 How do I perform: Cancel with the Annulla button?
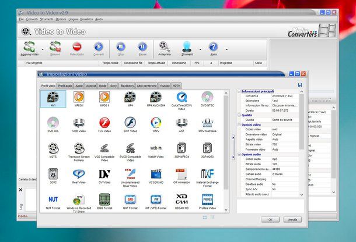[292, 219]
